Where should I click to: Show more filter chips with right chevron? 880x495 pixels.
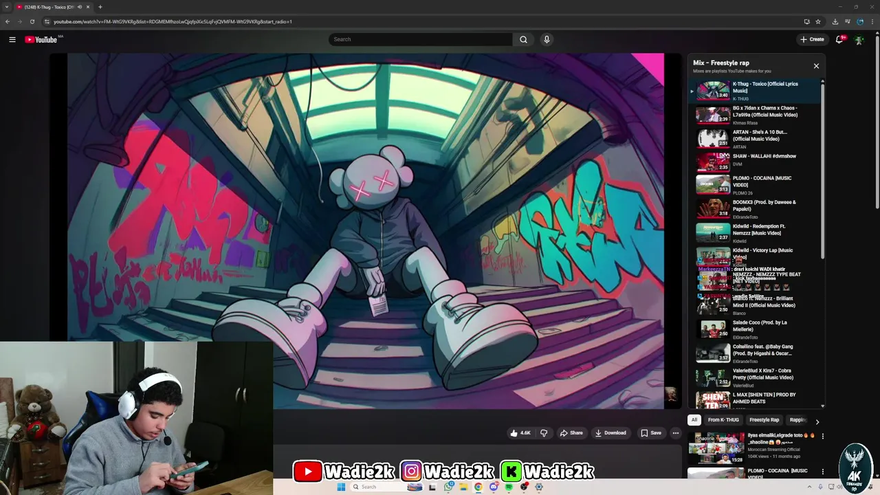817,421
